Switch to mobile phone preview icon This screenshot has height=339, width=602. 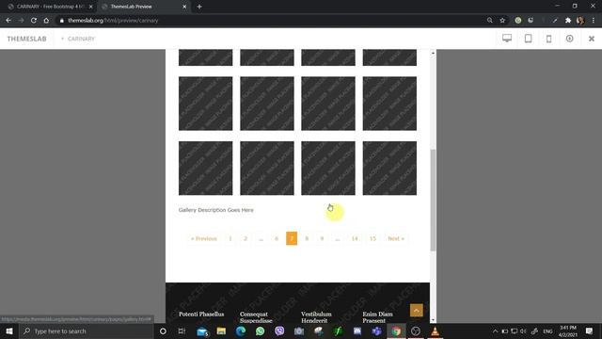549,39
